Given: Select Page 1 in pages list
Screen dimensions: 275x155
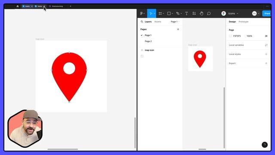Looking at the screenshot, I should click(x=148, y=35).
